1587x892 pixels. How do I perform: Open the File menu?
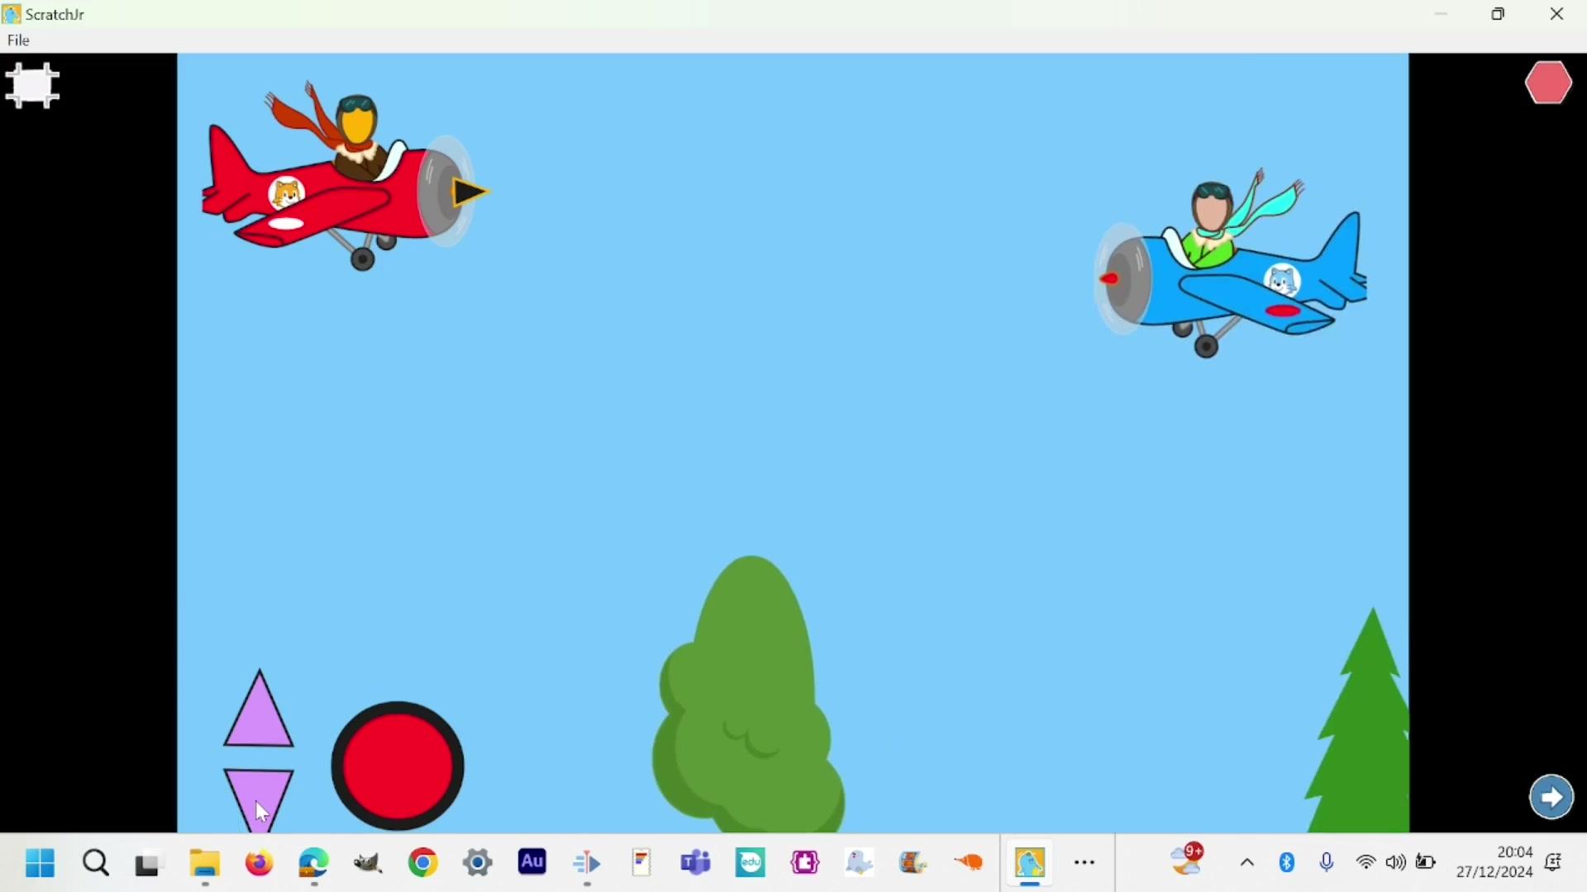(19, 40)
